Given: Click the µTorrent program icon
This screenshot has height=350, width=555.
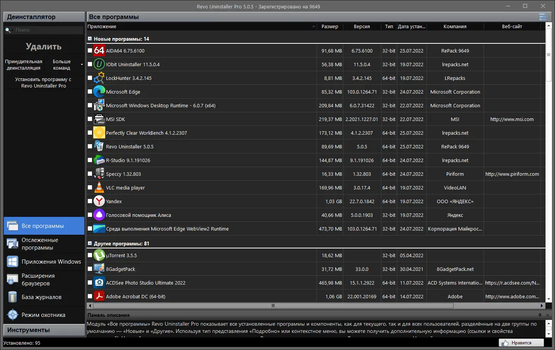Looking at the screenshot, I should (x=99, y=255).
